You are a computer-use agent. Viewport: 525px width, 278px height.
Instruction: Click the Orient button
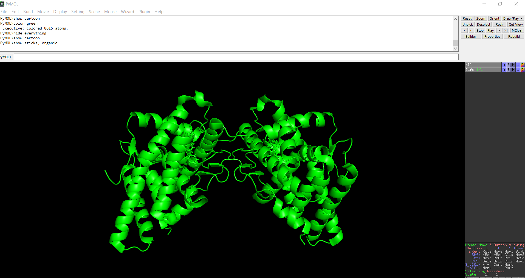coord(495,19)
